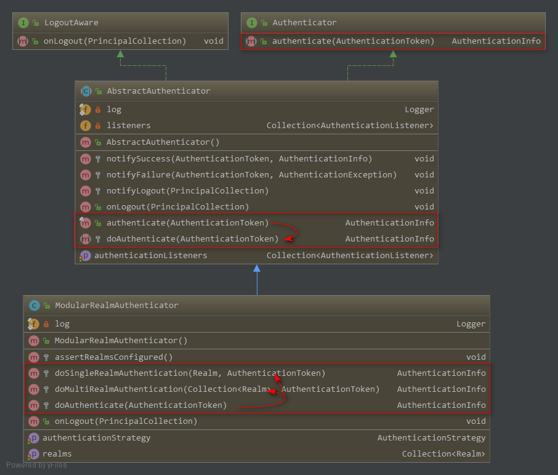This screenshot has width=558, height=475.
Task: Select notifyFailure method row
Action: coord(251,175)
